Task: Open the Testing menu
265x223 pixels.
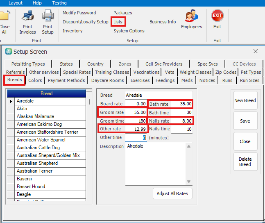Action: 59,3
